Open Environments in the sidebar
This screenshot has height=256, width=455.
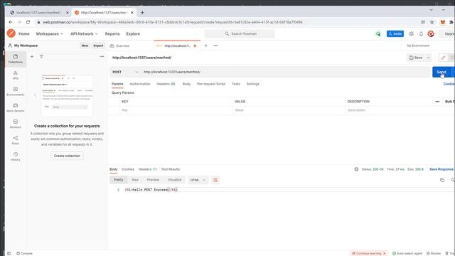(x=16, y=91)
